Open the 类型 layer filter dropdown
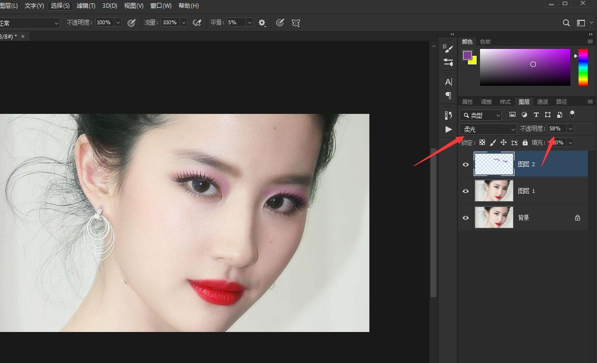Screen dimensions: 597x363 pos(481,114)
